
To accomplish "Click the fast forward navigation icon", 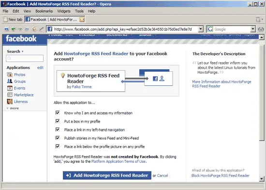I will point(27,29).
